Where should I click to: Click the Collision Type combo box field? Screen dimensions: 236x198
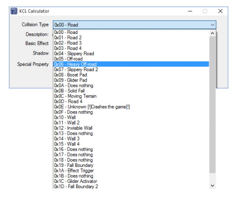click(x=135, y=25)
